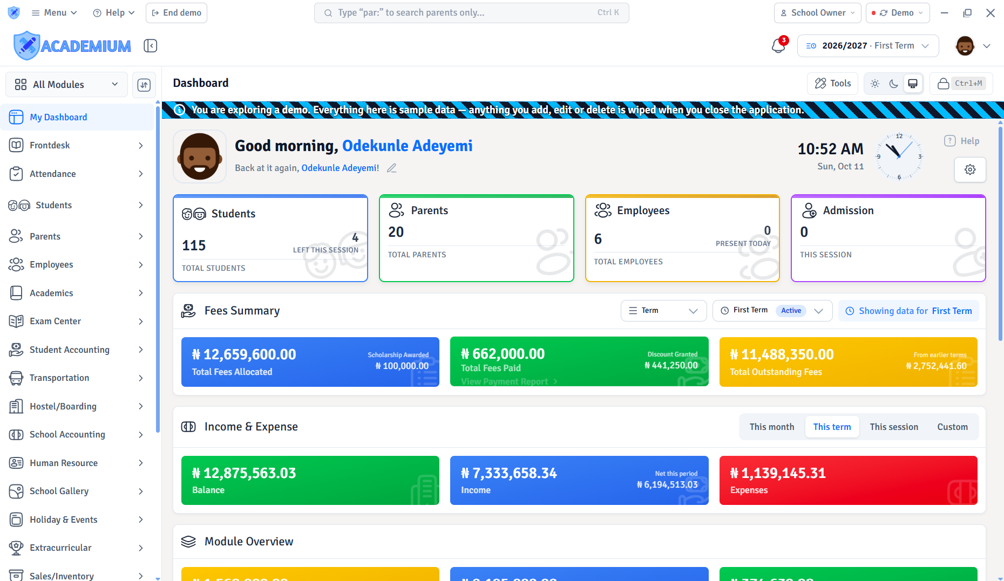Open dashboard settings gear
The width and height of the screenshot is (1004, 581).
970,169
